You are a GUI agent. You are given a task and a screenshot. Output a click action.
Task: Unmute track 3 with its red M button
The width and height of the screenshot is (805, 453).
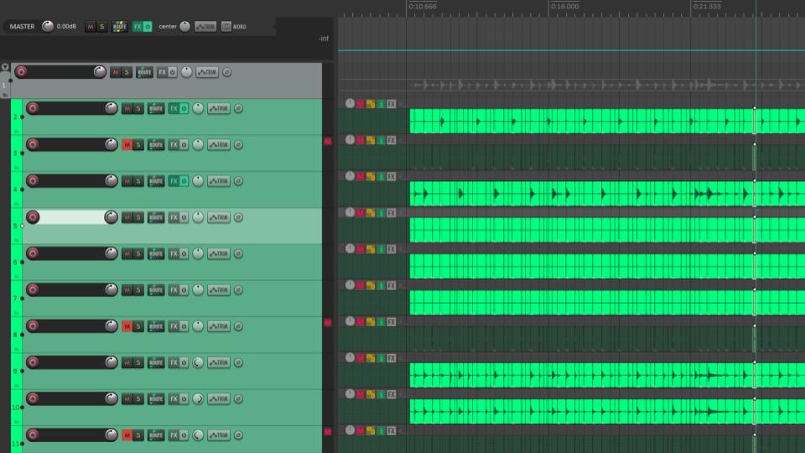point(127,145)
